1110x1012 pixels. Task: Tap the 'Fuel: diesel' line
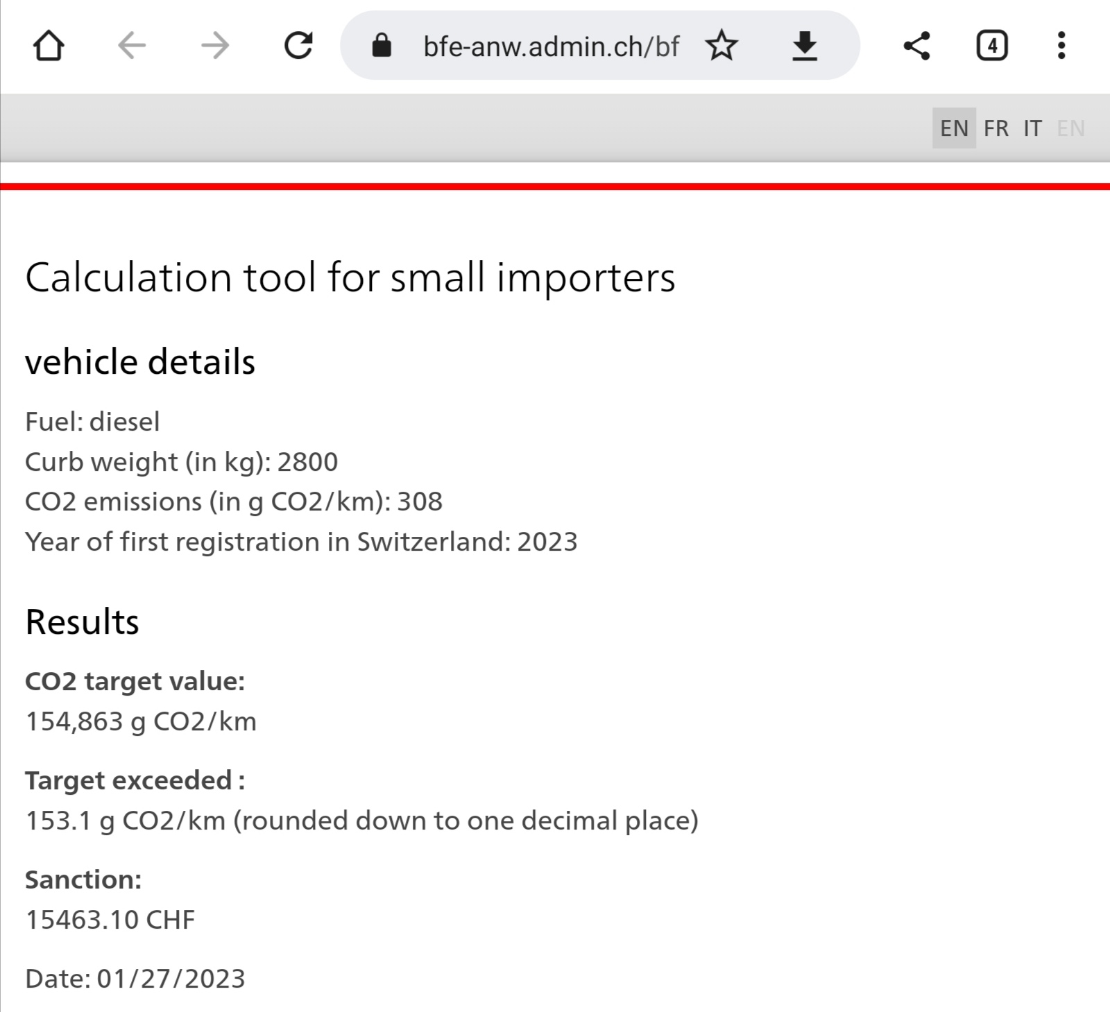(92, 422)
